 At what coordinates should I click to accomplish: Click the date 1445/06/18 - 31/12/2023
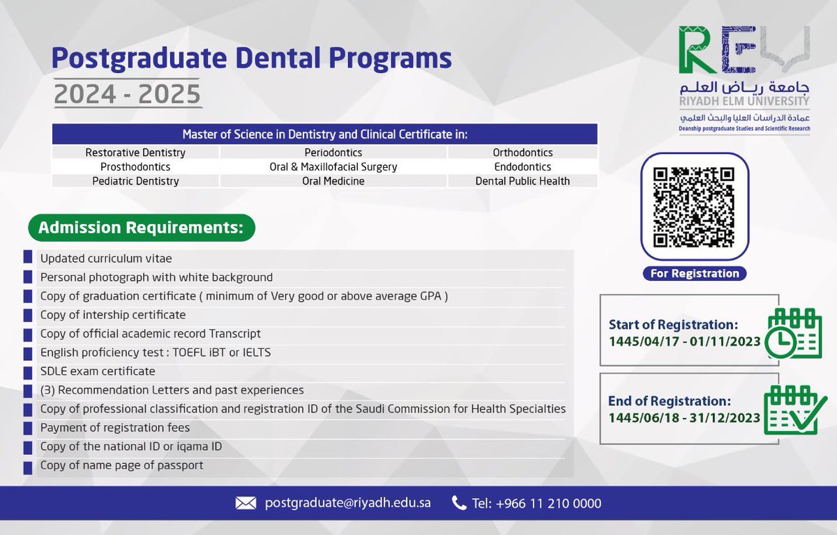click(684, 419)
